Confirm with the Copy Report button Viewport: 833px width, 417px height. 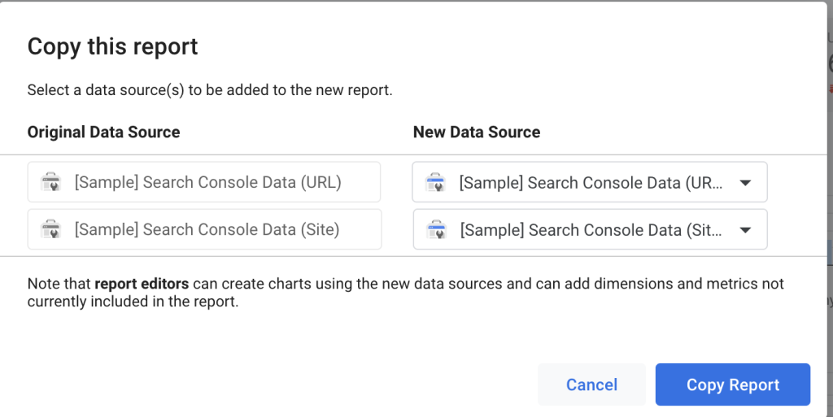pos(732,384)
